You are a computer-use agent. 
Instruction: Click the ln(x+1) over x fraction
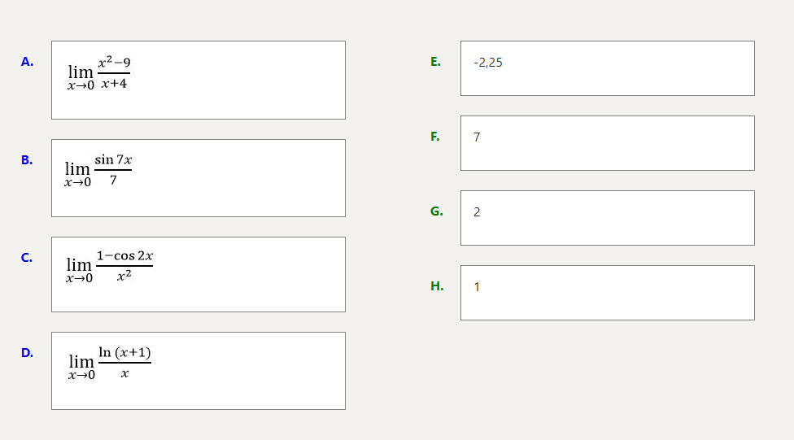pyautogui.click(x=124, y=363)
